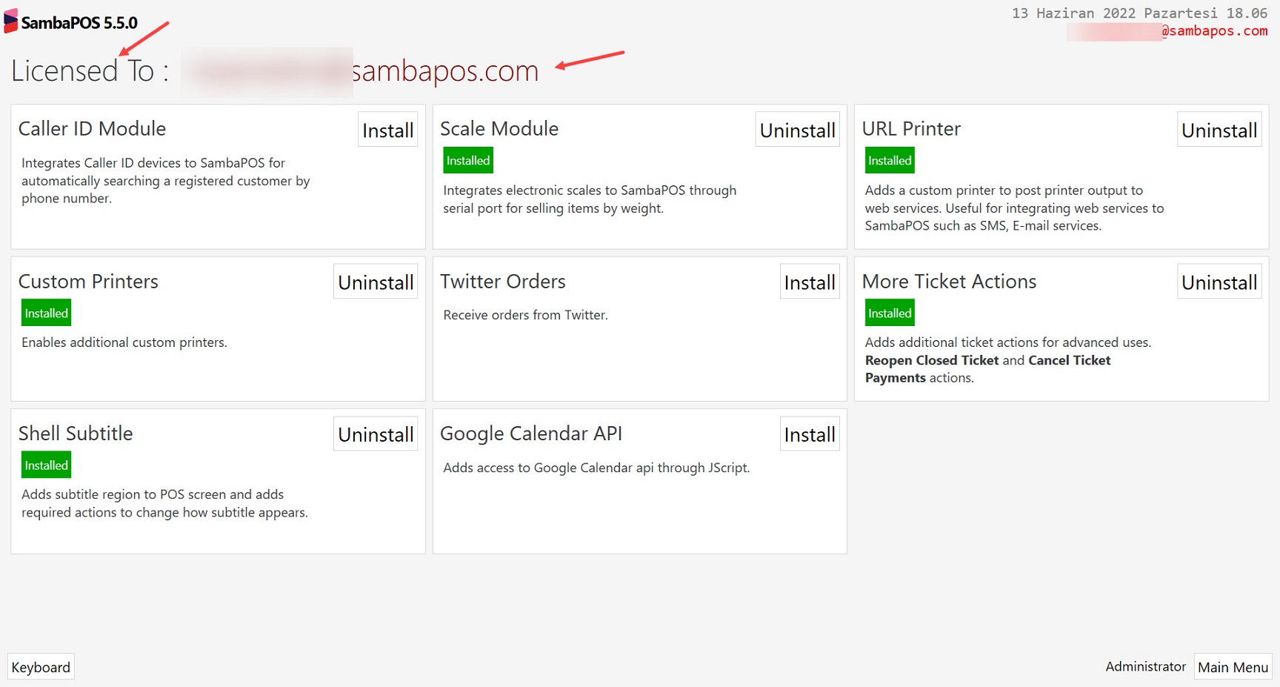Install the Twitter Orders module
The width and height of the screenshot is (1280, 687).
(809, 282)
